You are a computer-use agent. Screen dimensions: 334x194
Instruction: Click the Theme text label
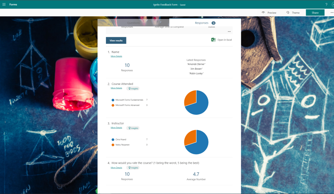296,13
